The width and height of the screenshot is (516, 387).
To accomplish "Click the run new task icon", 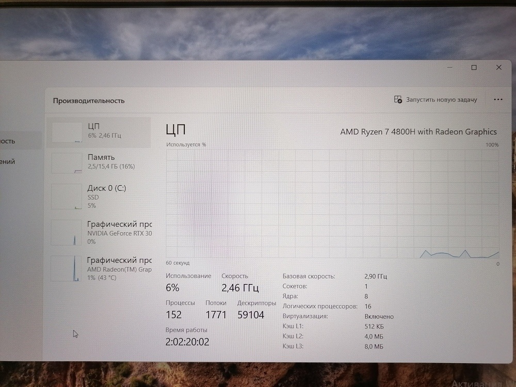I will coord(398,100).
